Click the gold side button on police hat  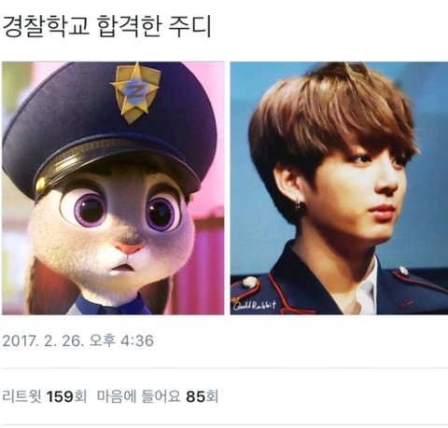pos(40,186)
